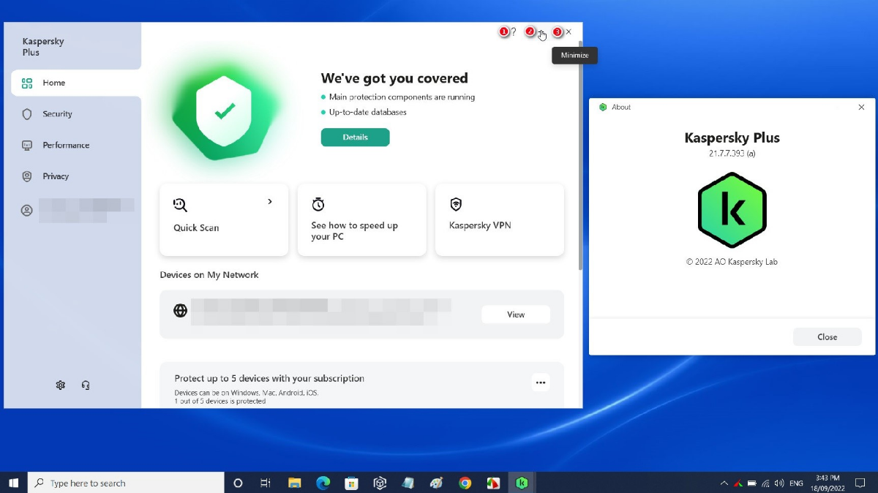The width and height of the screenshot is (878, 493).
Task: Click the small Kaspersky icon in About title bar
Action: tap(603, 108)
